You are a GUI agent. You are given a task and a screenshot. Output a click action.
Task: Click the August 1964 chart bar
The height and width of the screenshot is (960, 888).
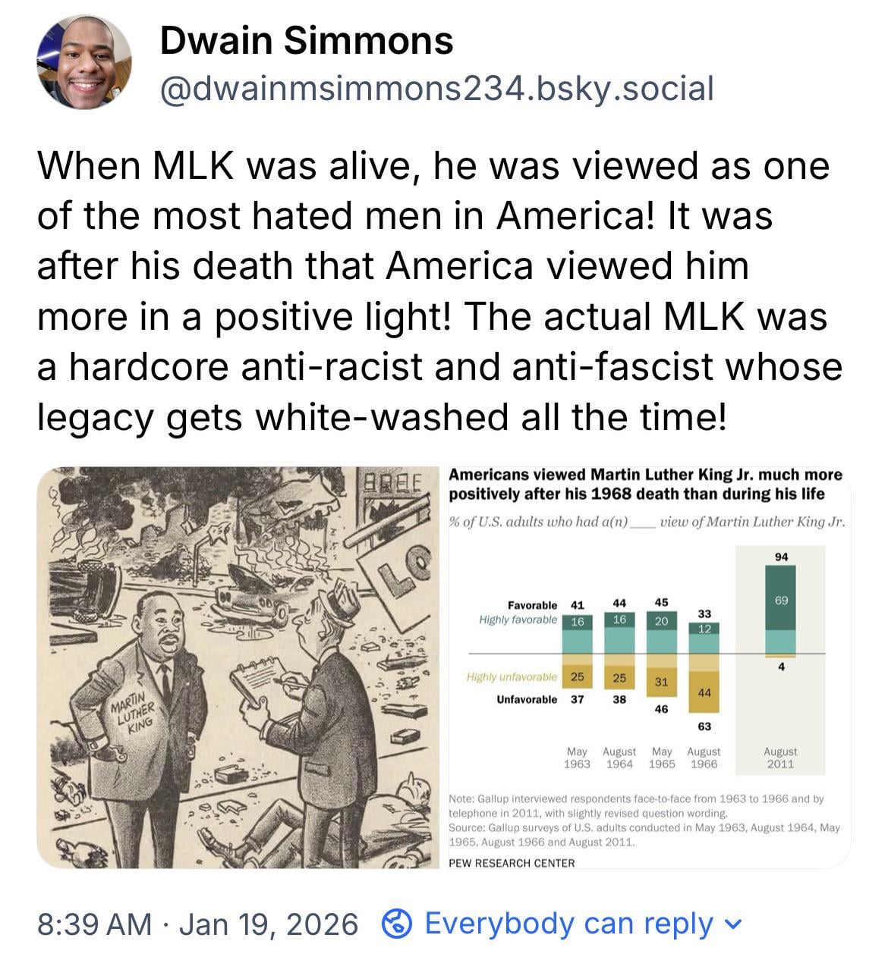[619, 652]
